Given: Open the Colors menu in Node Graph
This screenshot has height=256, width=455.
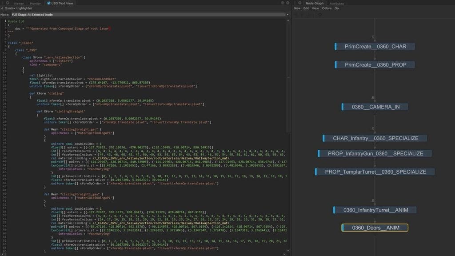Looking at the screenshot, I should click(x=327, y=8).
